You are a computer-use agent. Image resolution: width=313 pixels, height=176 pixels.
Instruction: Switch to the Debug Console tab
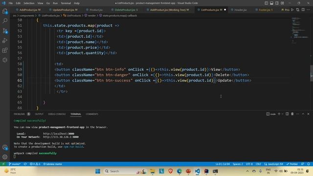(57, 114)
